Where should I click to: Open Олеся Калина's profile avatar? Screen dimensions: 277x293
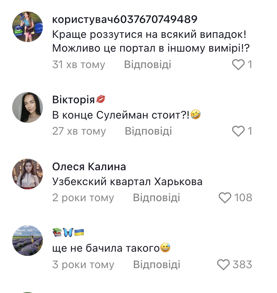tap(28, 174)
